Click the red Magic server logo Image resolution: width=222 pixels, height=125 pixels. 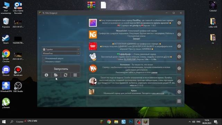(x=93, y=46)
